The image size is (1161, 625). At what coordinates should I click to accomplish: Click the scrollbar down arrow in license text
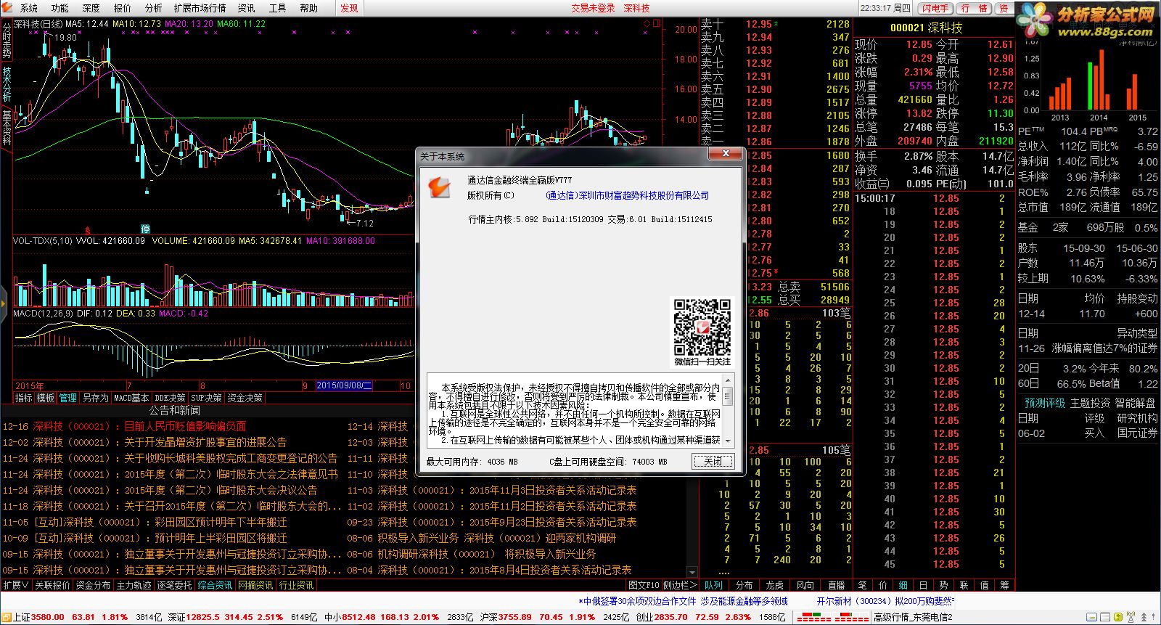(x=729, y=440)
